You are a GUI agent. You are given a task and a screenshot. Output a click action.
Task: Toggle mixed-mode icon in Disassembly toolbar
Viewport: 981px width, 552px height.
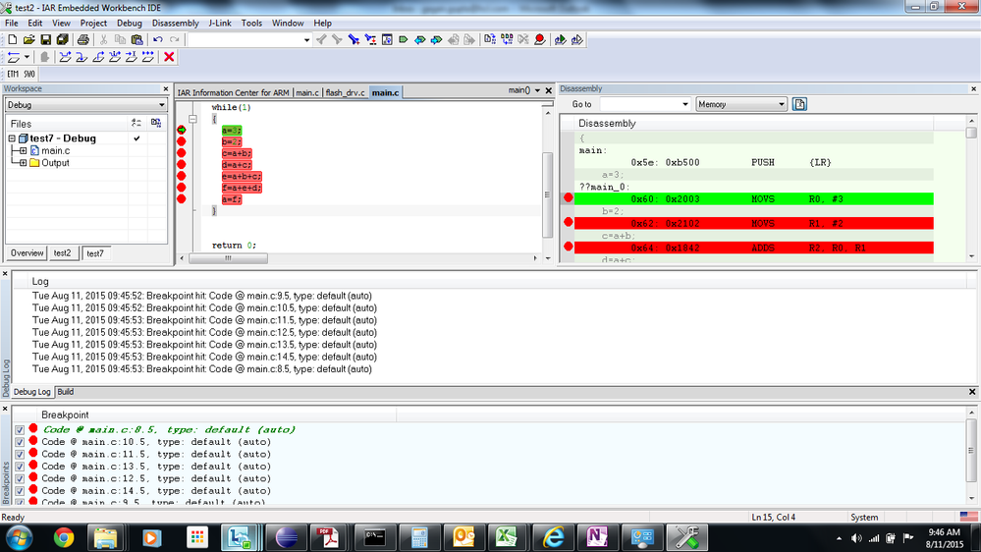(x=799, y=104)
